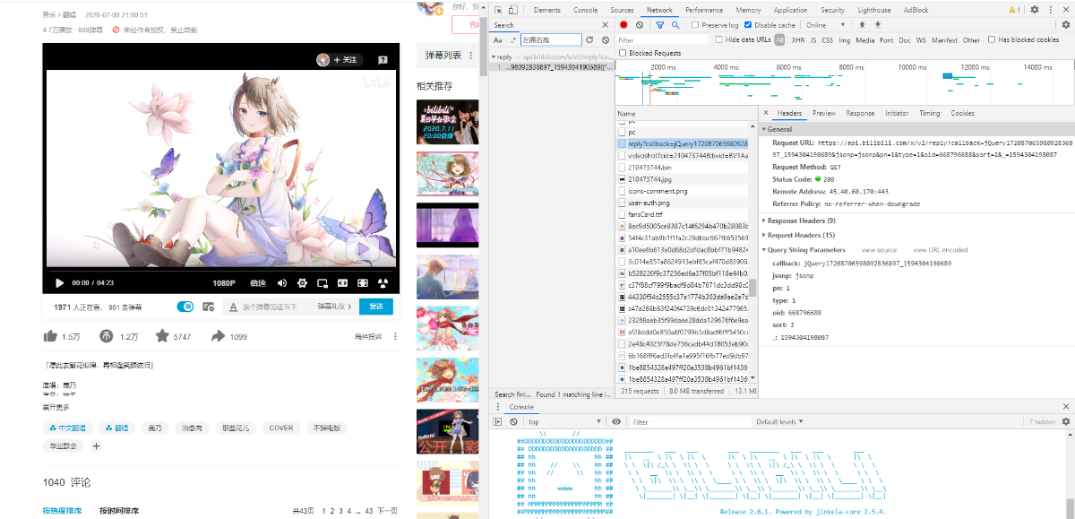This screenshot has width=1075, height=519.
Task: Open the 1080P quality selector
Action: (224, 282)
